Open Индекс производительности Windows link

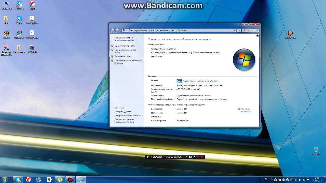point(200,81)
